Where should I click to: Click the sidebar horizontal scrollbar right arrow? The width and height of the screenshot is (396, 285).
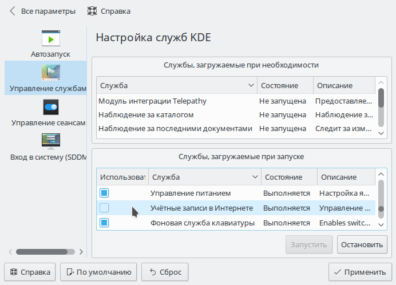click(x=81, y=252)
